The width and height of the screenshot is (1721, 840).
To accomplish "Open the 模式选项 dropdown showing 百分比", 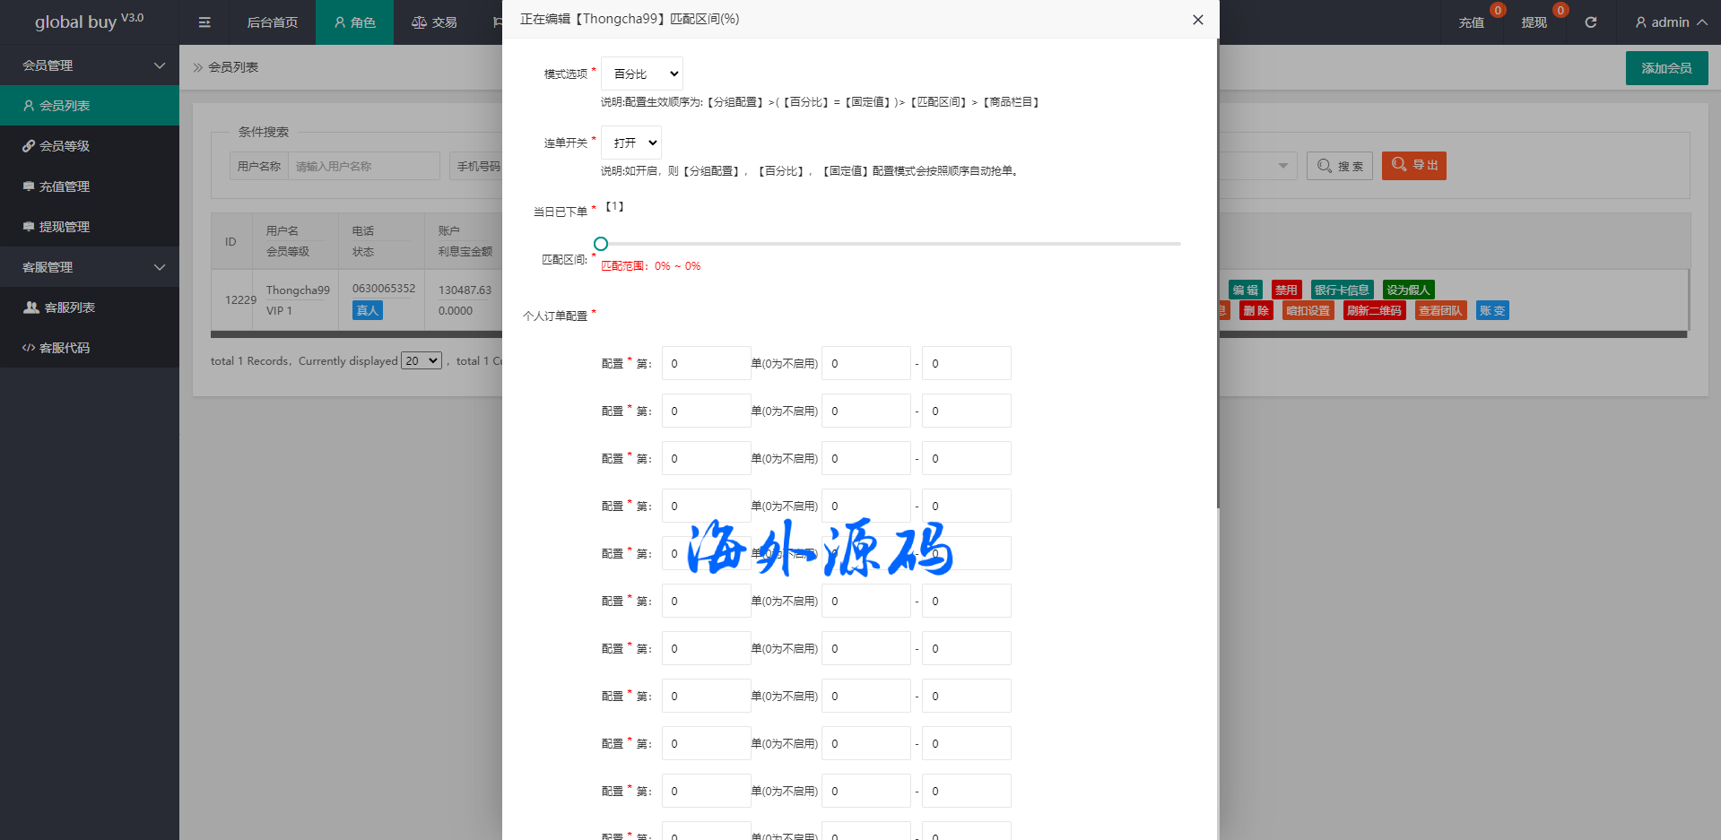I will tap(642, 74).
